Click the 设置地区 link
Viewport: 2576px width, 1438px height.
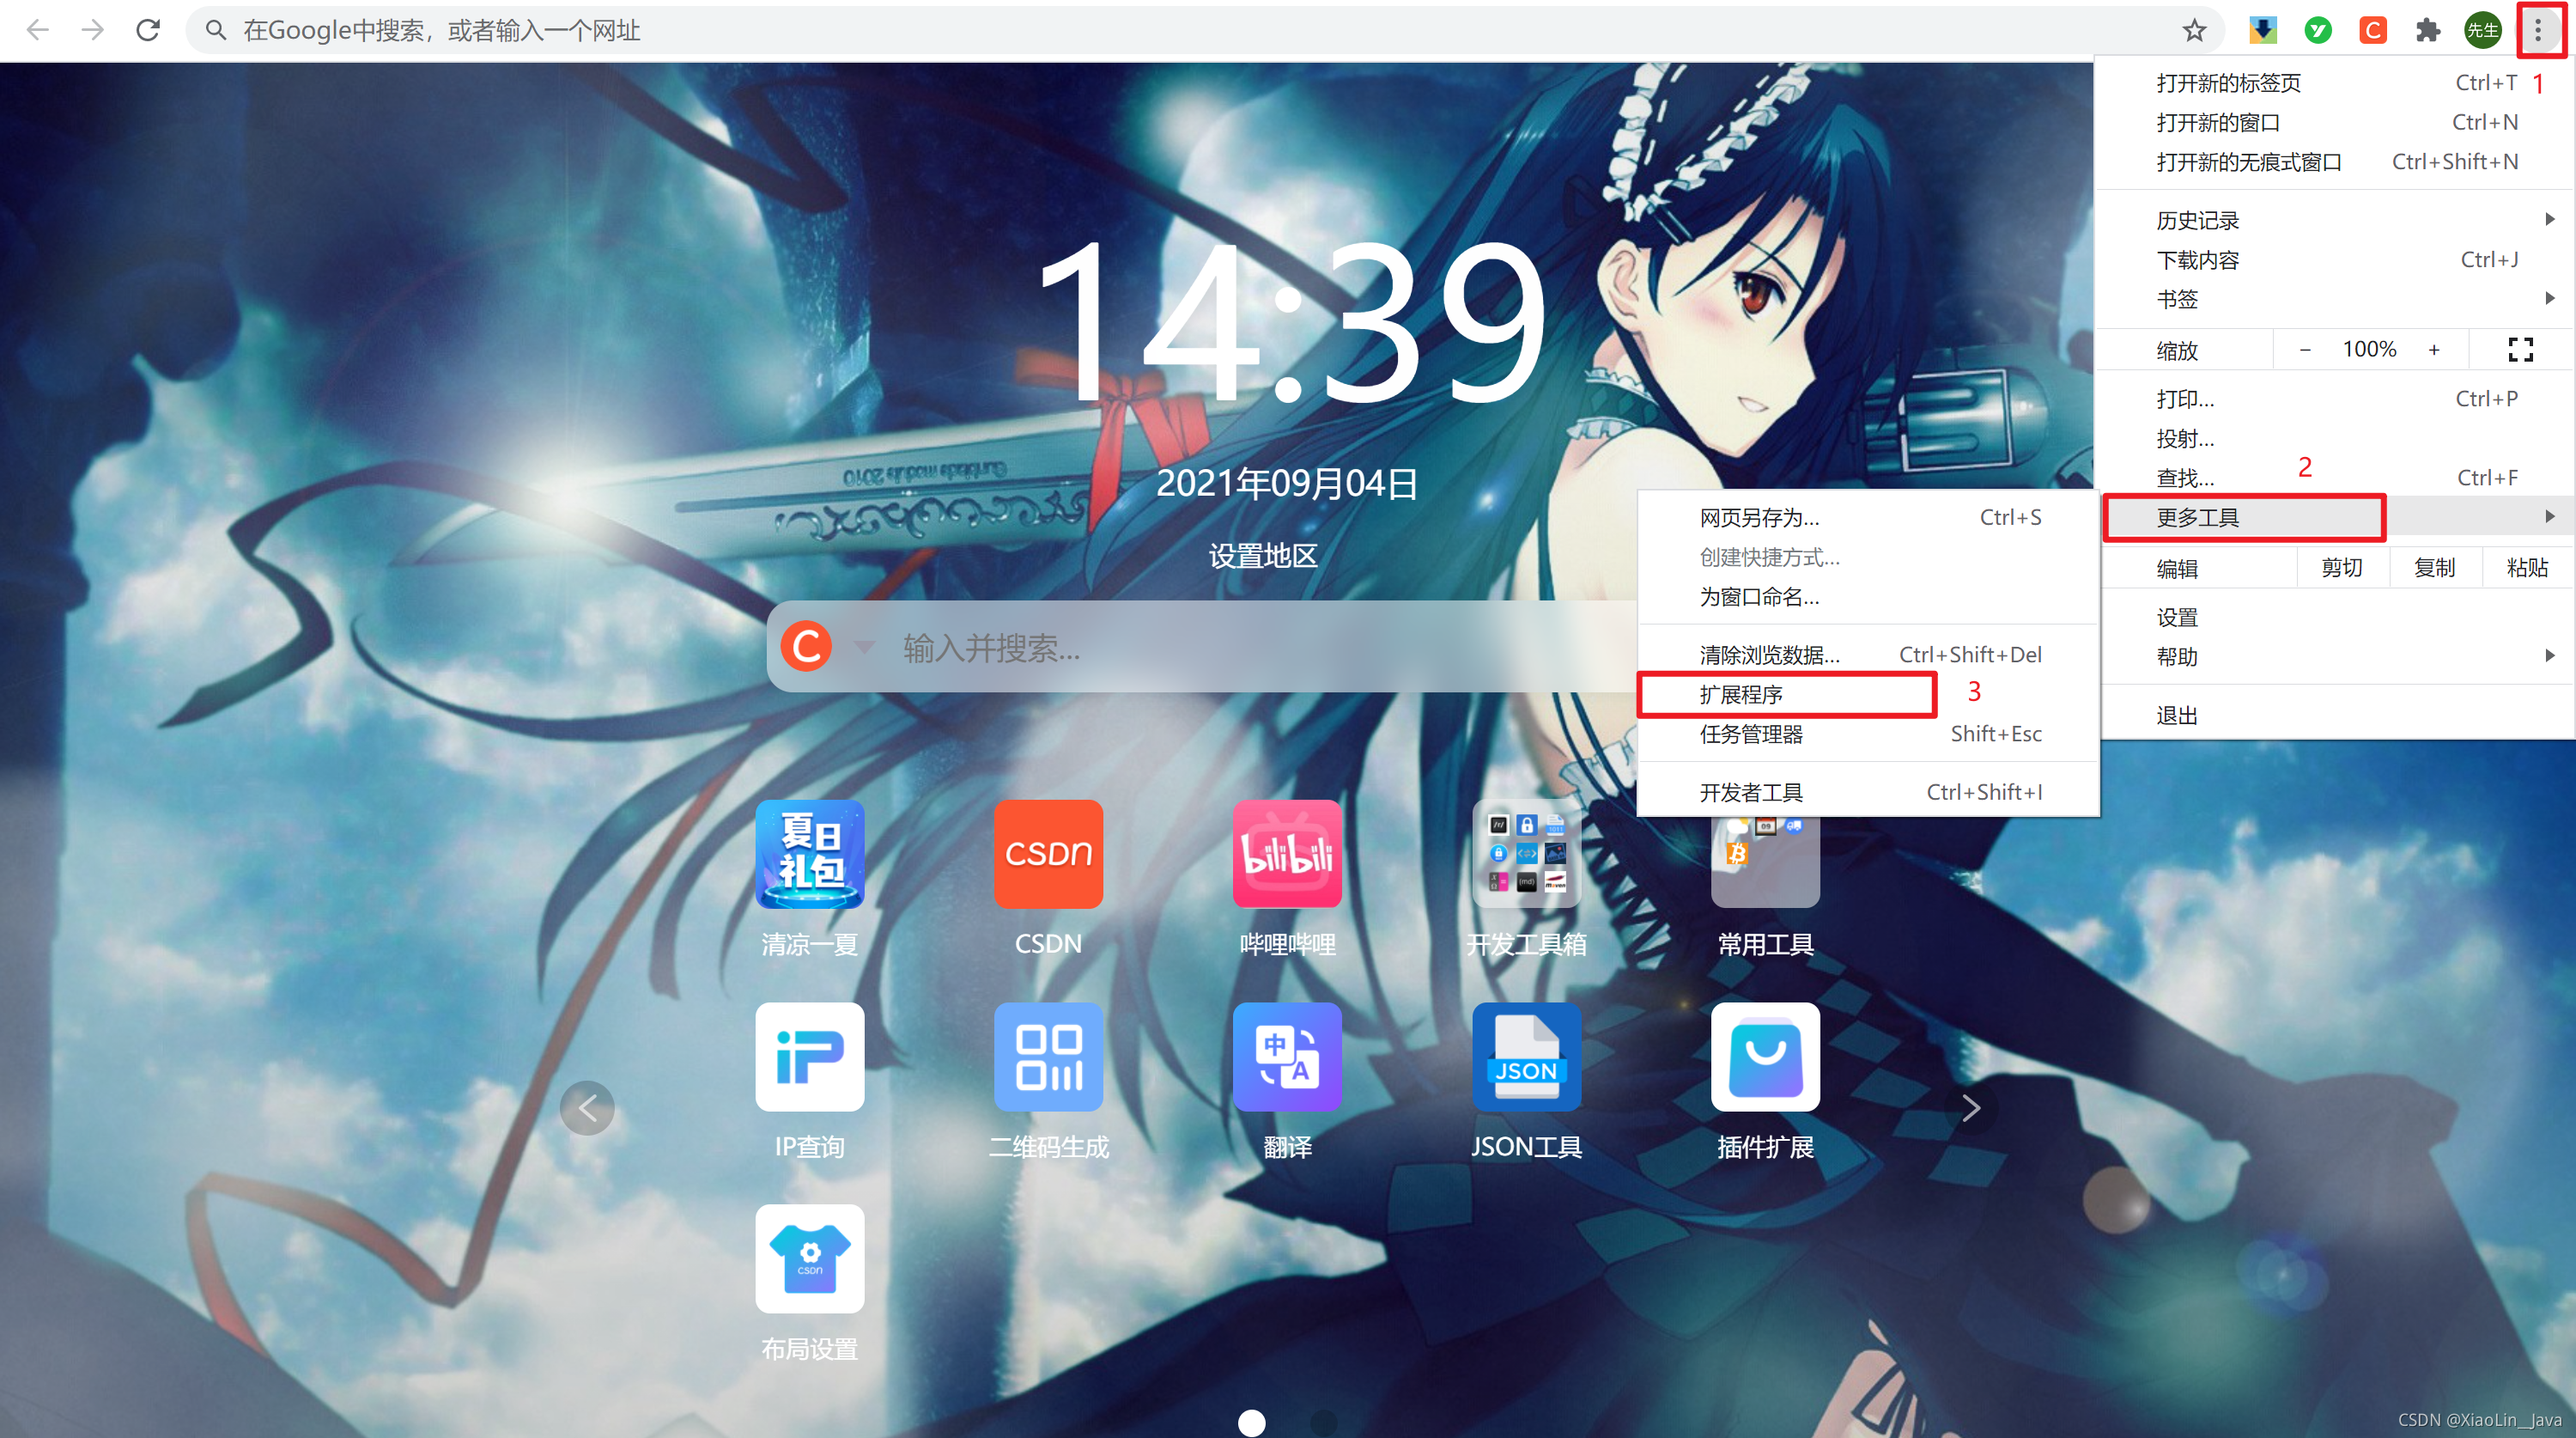click(1263, 556)
